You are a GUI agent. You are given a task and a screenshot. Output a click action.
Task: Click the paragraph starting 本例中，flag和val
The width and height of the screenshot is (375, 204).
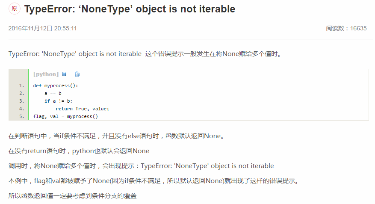coord(154,181)
